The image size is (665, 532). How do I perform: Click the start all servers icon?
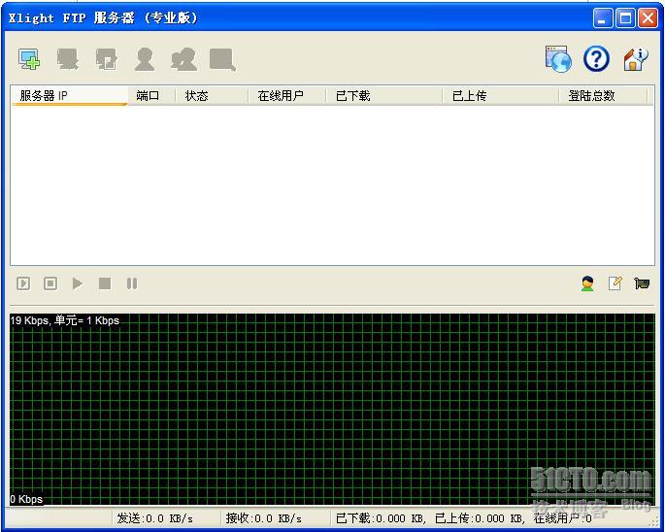click(23, 283)
